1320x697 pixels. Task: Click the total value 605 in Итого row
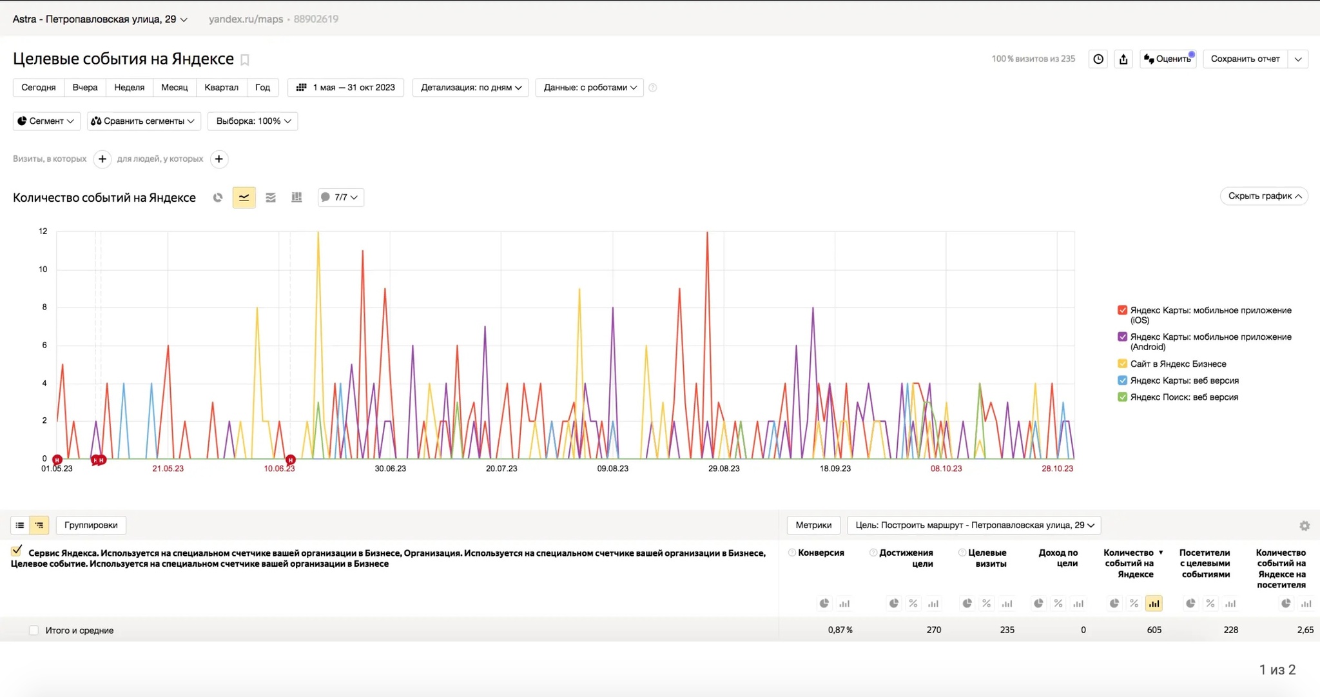1154,630
